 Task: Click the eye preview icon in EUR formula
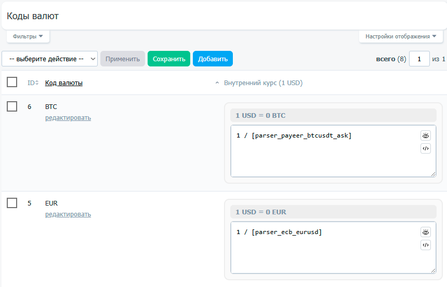(x=426, y=232)
